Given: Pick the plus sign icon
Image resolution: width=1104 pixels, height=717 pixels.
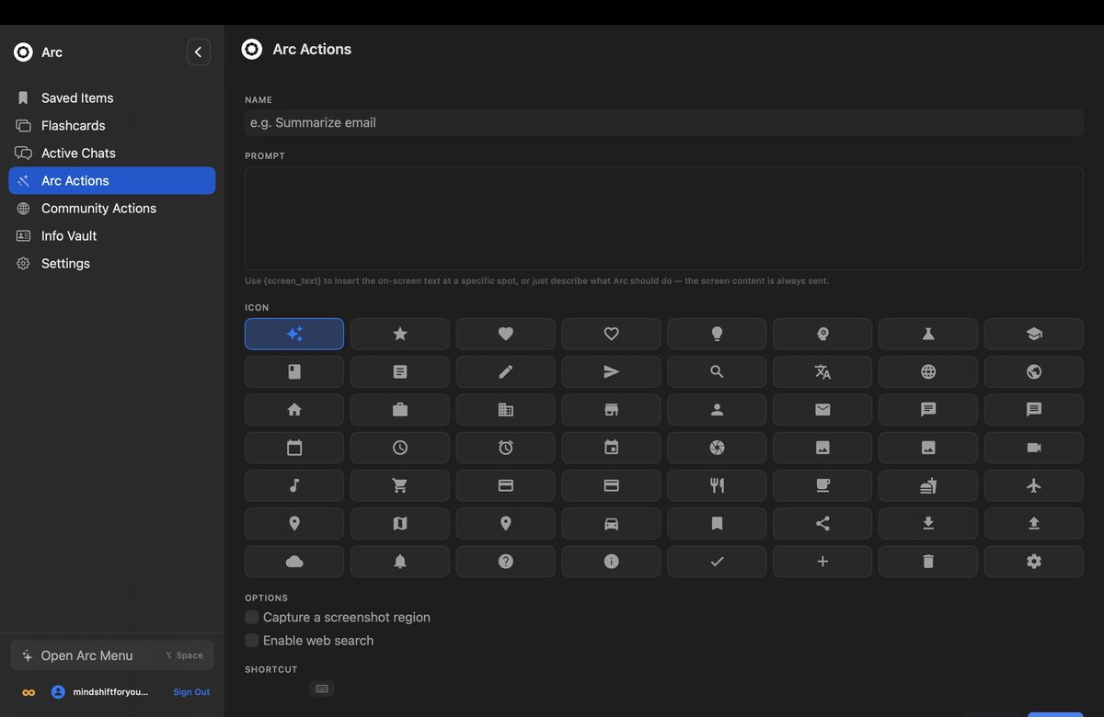Looking at the screenshot, I should (x=822, y=561).
